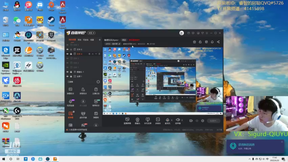Viewport: 288px width, 162px height.
Task: Add a 多媒体 multimedia source
Action: point(158,121)
